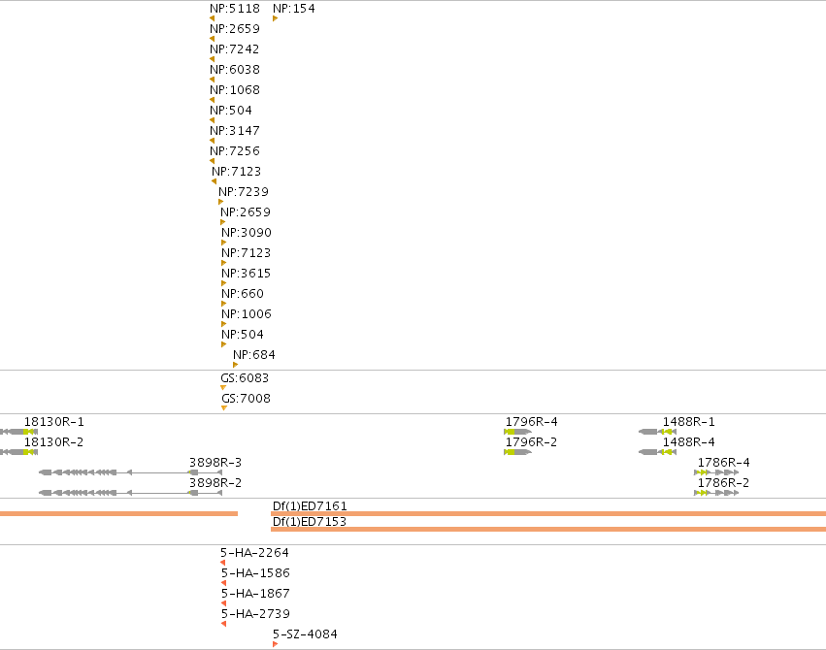Screen dimensions: 826x650
Task: Click the red marker under 5-HA-1867
Action: click(224, 603)
